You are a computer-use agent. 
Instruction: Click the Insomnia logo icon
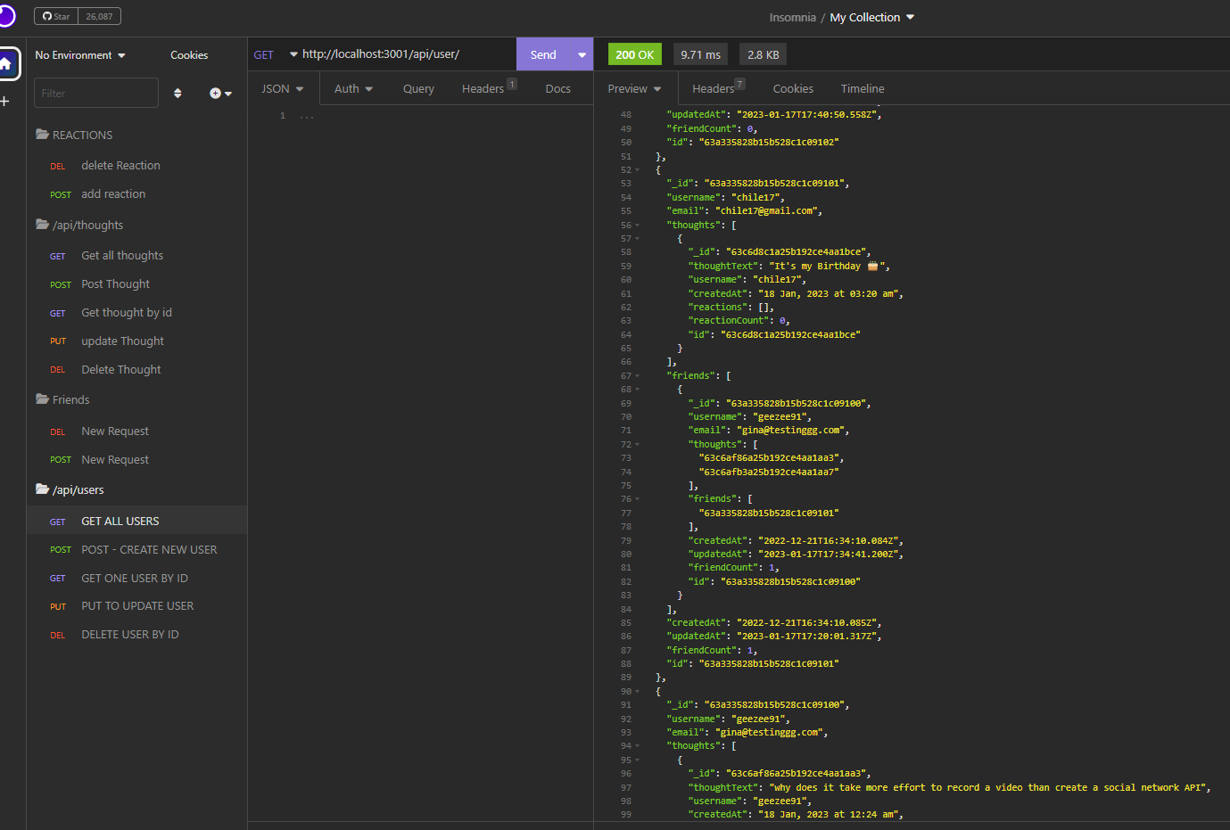(5, 15)
